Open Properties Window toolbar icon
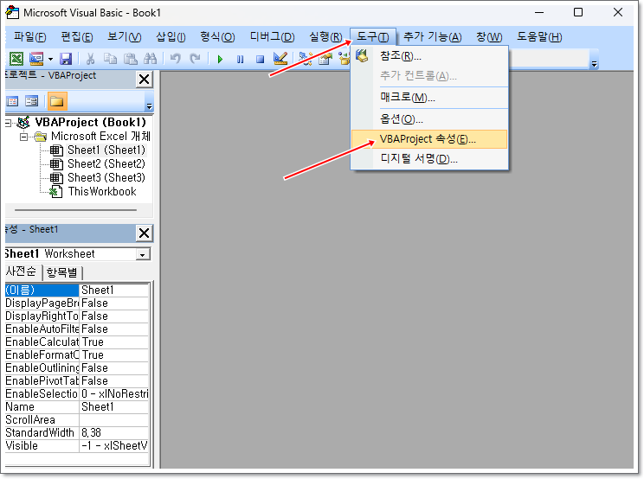Viewport: 644px width, 479px height. pos(325,59)
